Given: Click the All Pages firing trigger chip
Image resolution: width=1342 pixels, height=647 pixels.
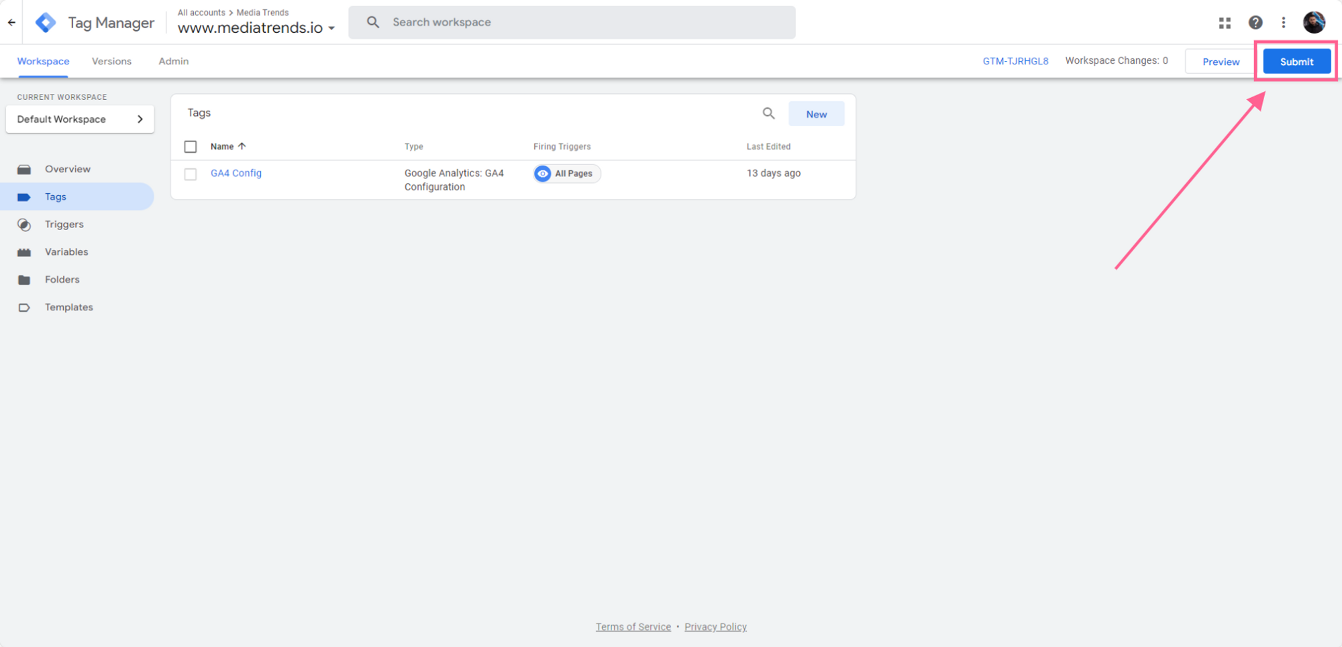Looking at the screenshot, I should [x=567, y=174].
